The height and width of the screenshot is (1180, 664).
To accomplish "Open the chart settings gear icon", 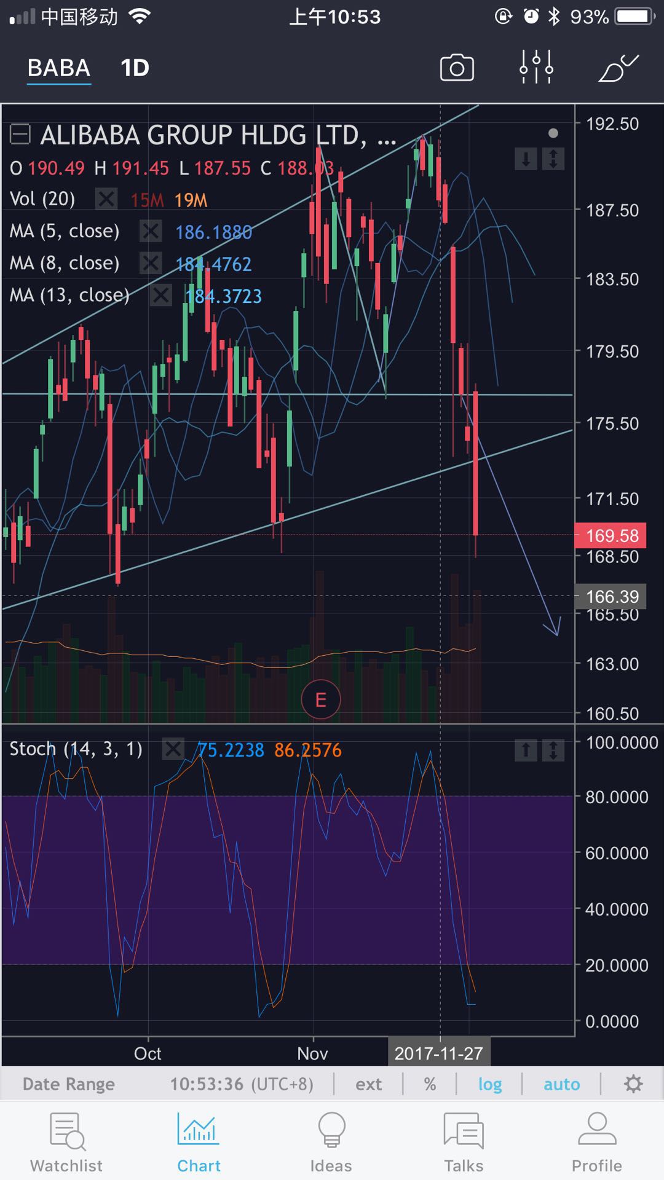I will click(633, 1084).
